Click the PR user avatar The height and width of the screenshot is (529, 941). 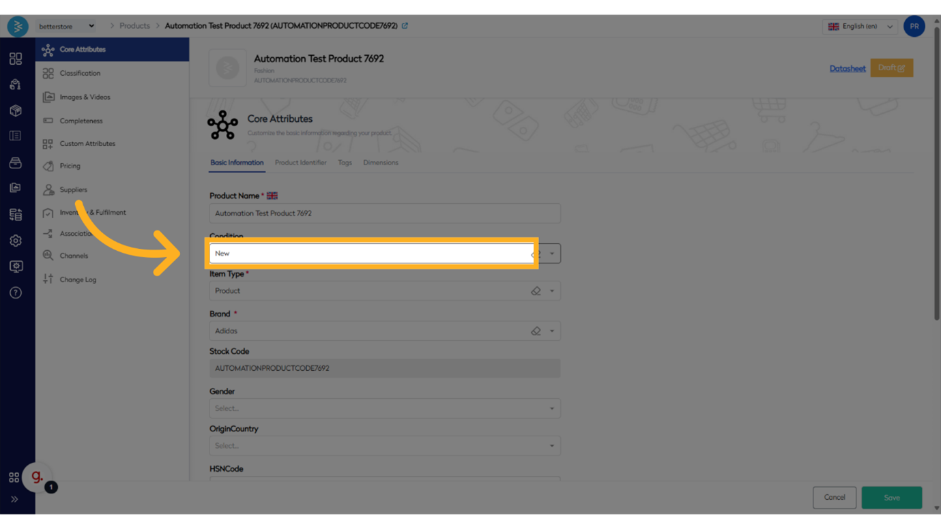[x=914, y=26]
